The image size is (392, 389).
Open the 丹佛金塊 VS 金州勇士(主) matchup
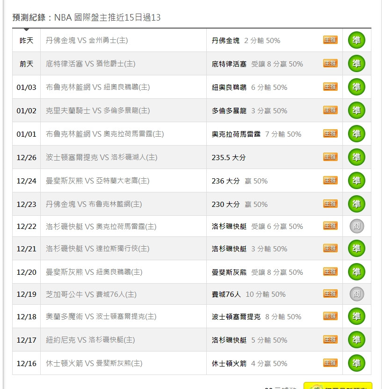87,40
